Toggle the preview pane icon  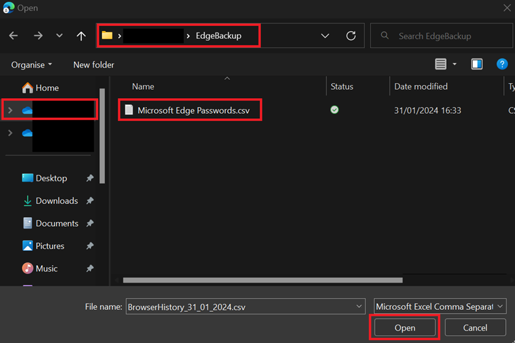(477, 64)
